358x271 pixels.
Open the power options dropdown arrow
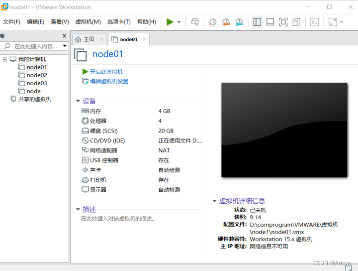point(179,22)
